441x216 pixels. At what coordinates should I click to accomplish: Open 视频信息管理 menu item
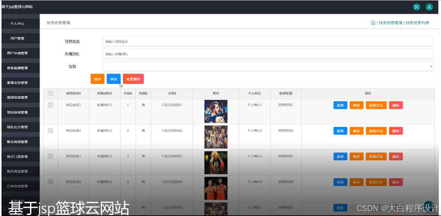click(21, 97)
